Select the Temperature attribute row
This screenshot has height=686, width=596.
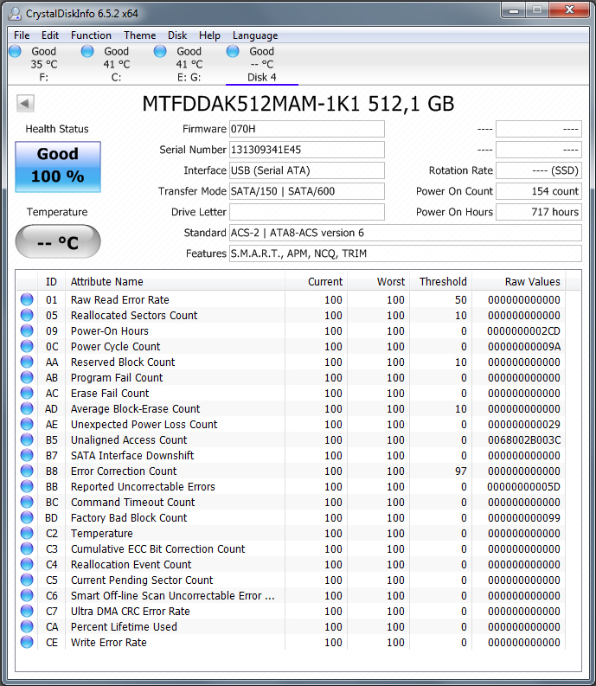tap(291, 533)
